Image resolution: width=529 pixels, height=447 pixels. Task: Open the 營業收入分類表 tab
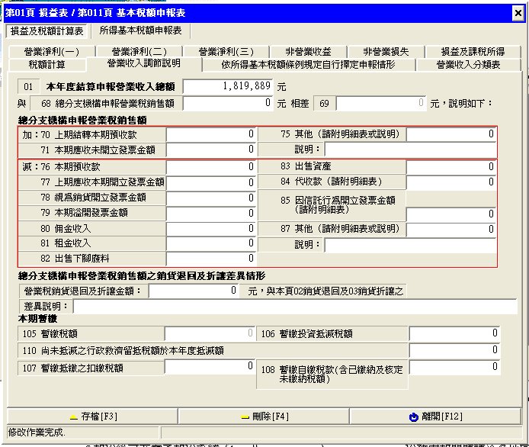tap(468, 65)
